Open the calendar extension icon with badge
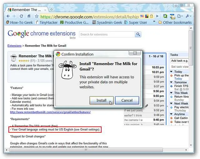The height and width of the screenshot is (159, 200). click(172, 16)
